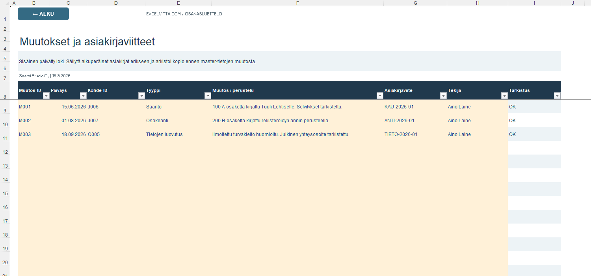Click the date 18.09.2026 in row M003
Viewport: 591px width, 276px height.
(x=74, y=134)
